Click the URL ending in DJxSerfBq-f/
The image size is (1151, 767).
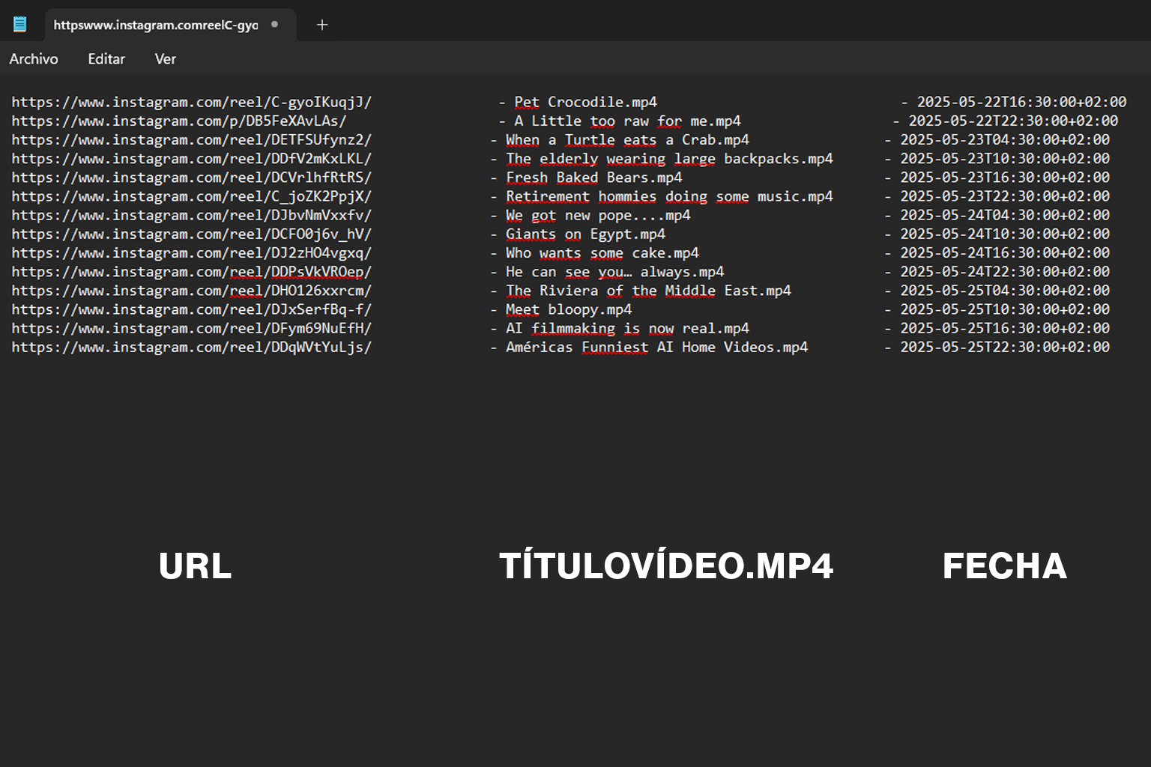tap(192, 309)
